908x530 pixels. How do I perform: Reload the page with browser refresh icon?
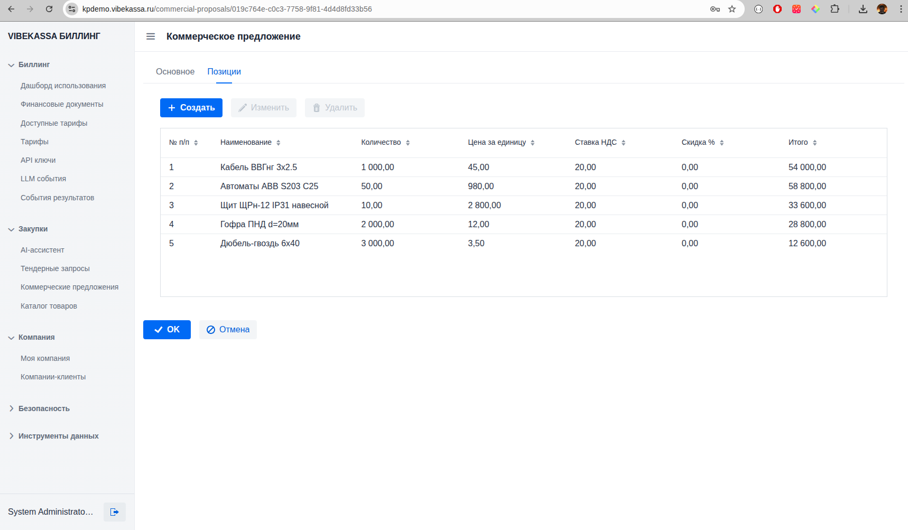(49, 9)
